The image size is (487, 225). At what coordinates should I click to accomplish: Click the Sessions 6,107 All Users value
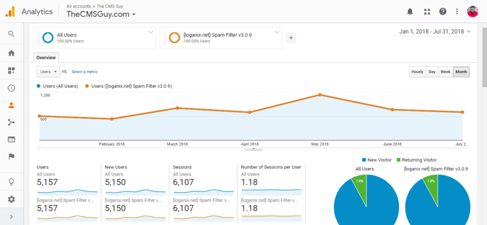click(183, 182)
